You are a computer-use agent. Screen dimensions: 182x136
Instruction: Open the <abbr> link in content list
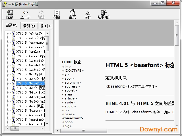[68, 78]
